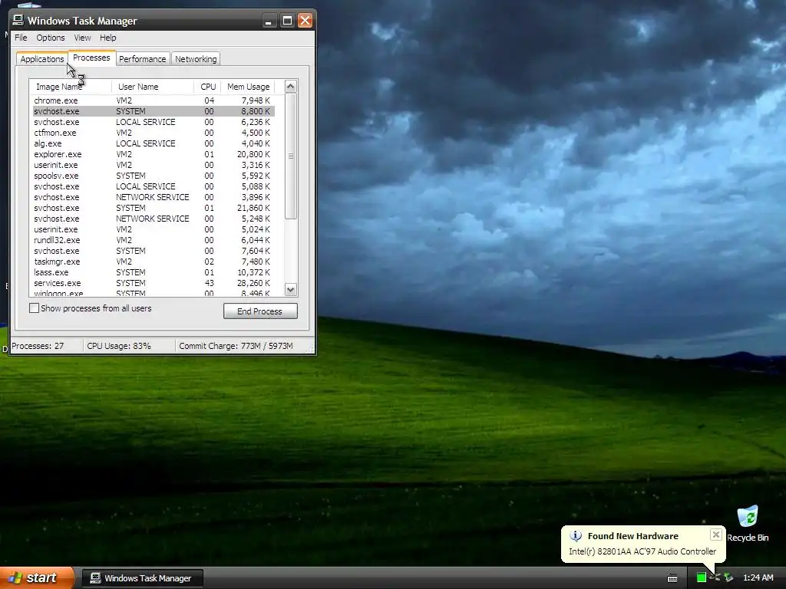
Task: Open the File menu
Action: click(21, 38)
